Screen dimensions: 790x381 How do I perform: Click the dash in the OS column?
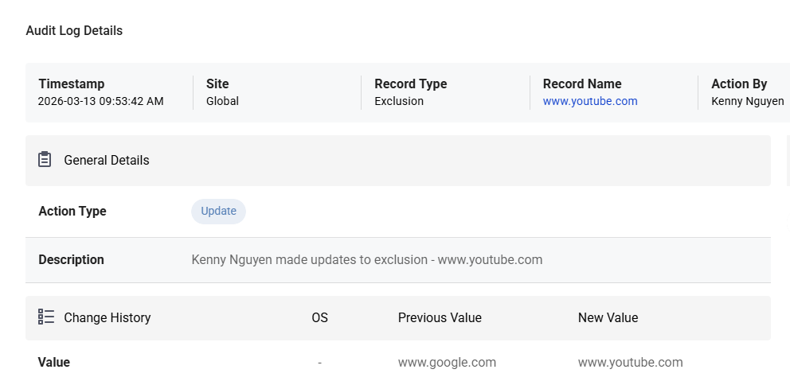pyautogui.click(x=319, y=363)
